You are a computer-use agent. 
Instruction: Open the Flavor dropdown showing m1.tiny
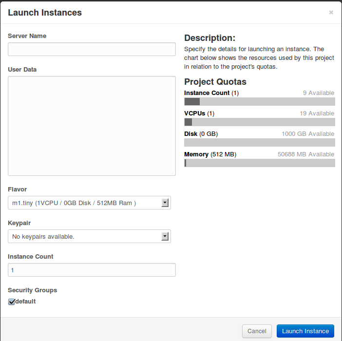89,203
